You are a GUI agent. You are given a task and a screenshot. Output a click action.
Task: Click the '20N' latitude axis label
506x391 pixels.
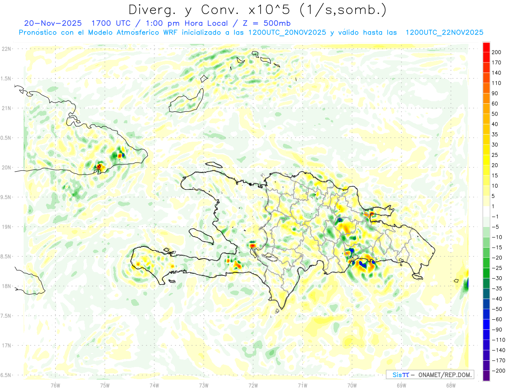[6, 167]
